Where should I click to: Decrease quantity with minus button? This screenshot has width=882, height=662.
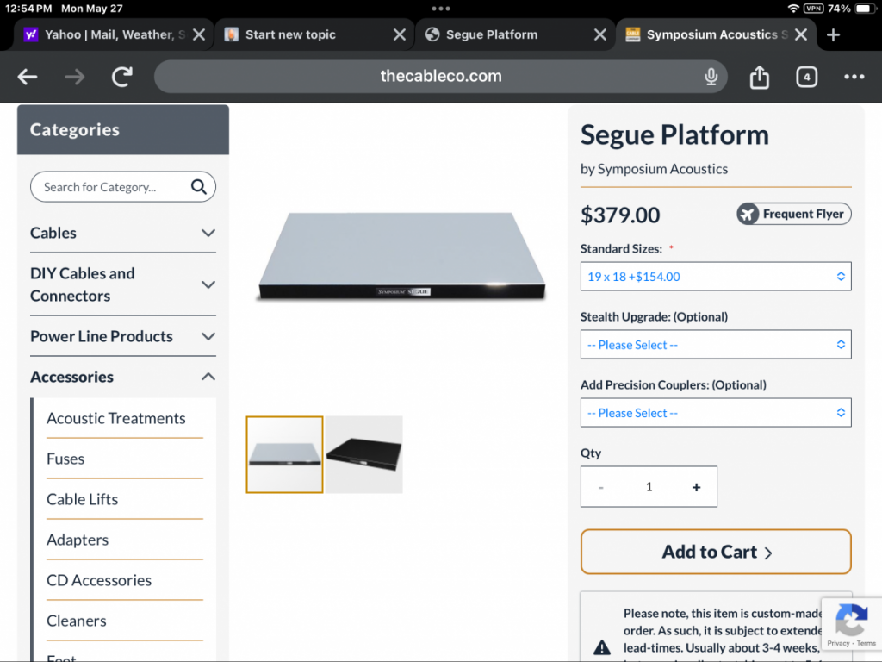(600, 487)
